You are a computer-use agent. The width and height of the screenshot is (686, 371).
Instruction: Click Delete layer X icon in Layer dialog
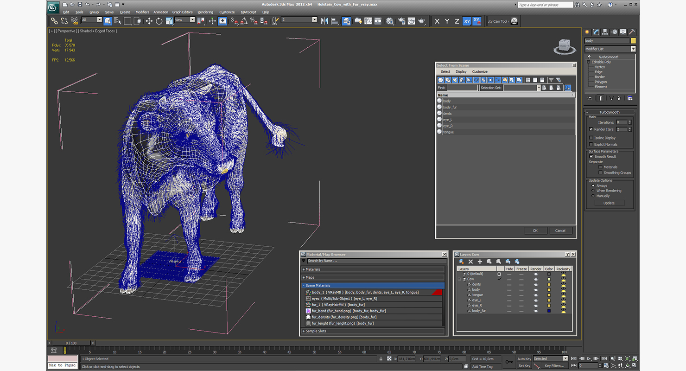tap(470, 262)
